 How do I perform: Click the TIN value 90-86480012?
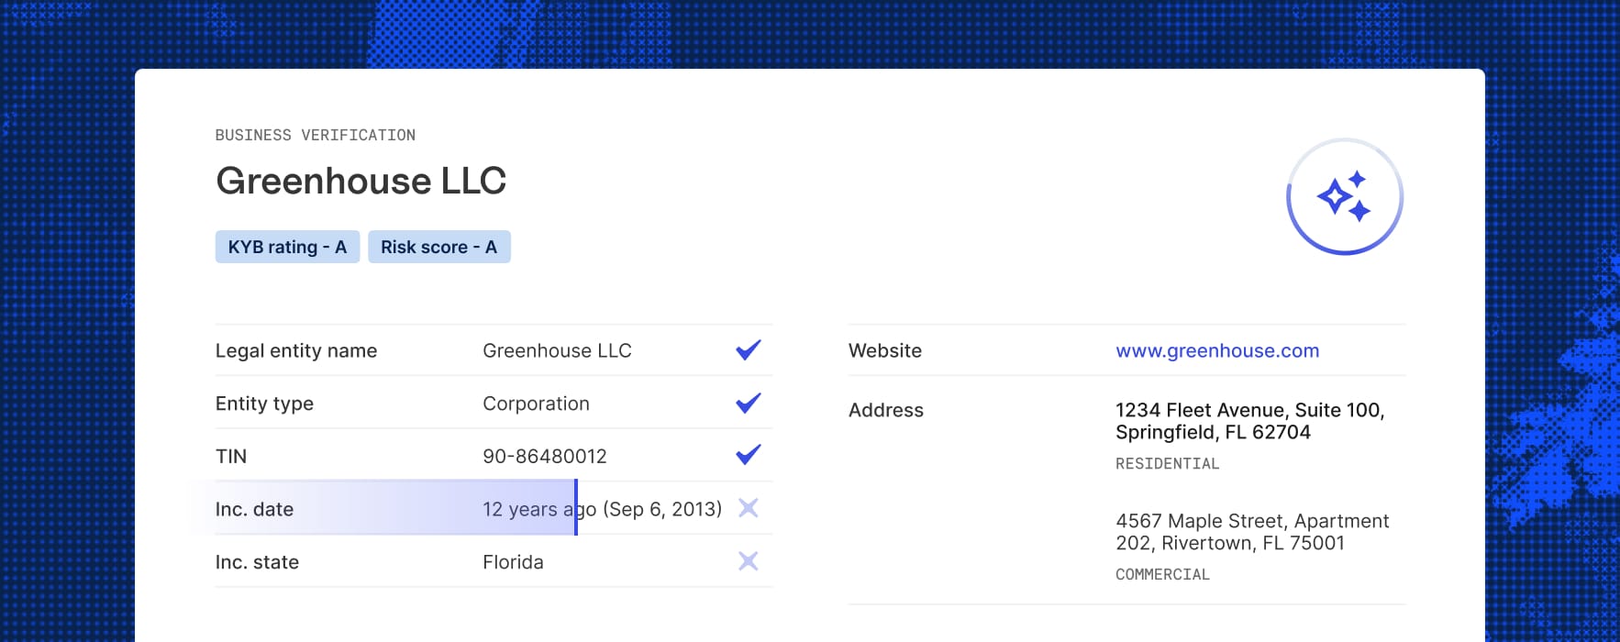545,456
